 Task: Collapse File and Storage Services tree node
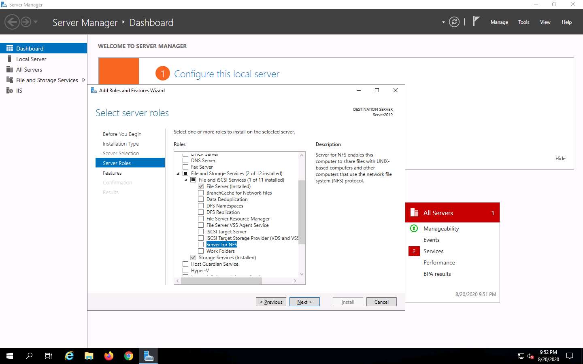[178, 174]
